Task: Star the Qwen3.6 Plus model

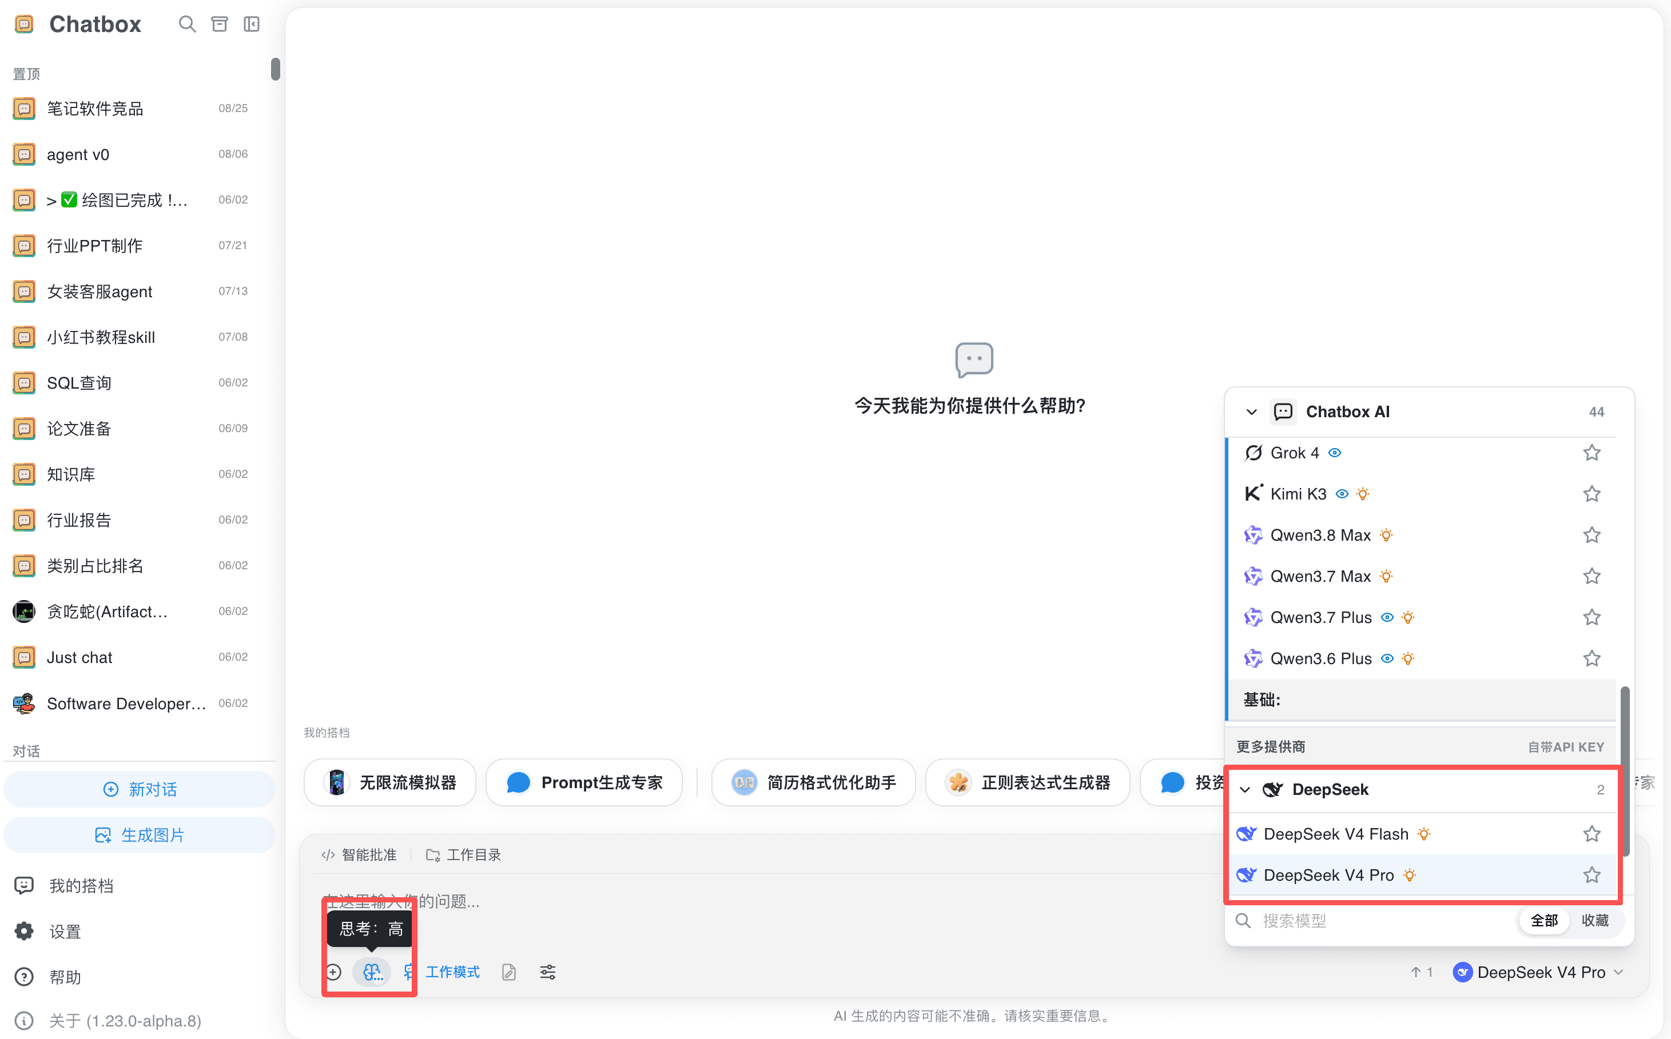Action: [x=1592, y=658]
